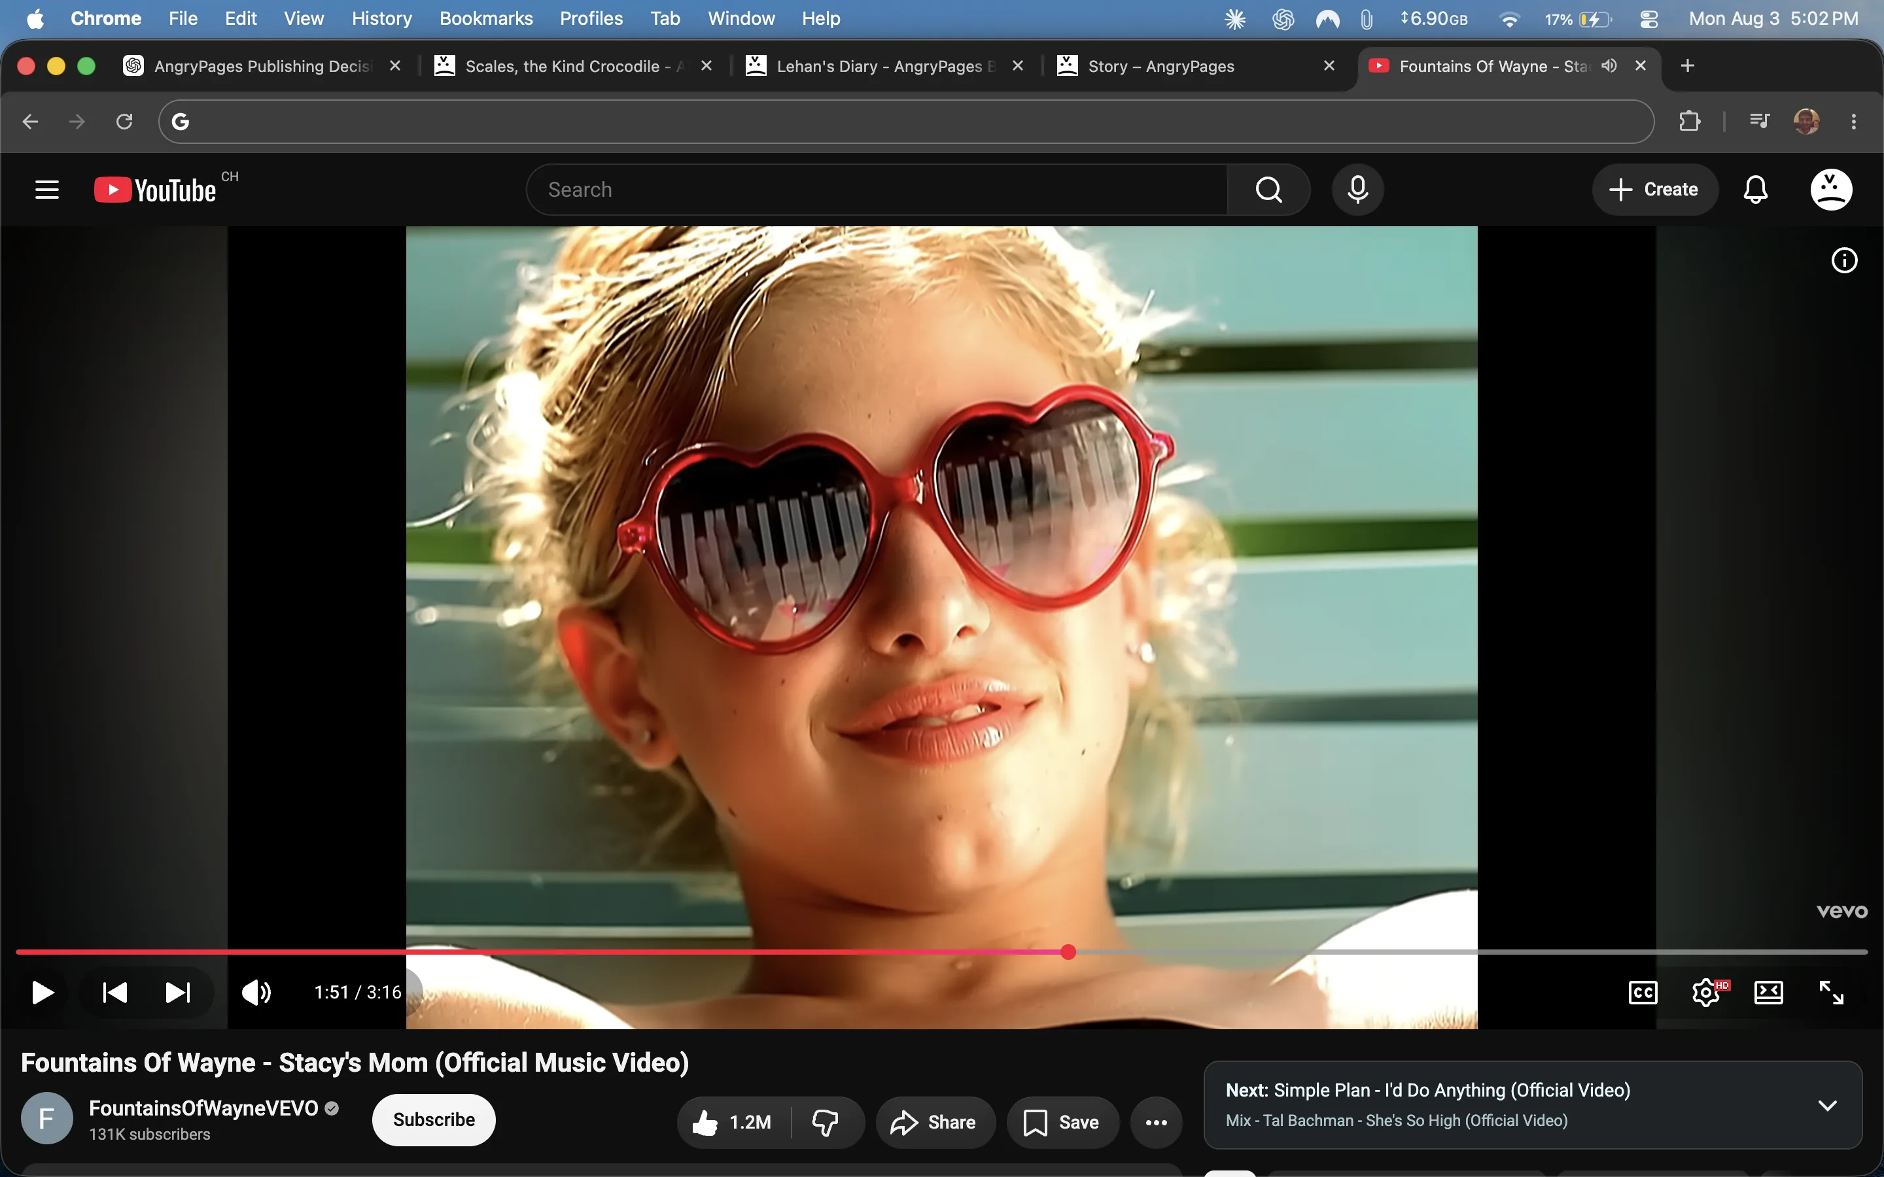Click the Create button

1654,189
